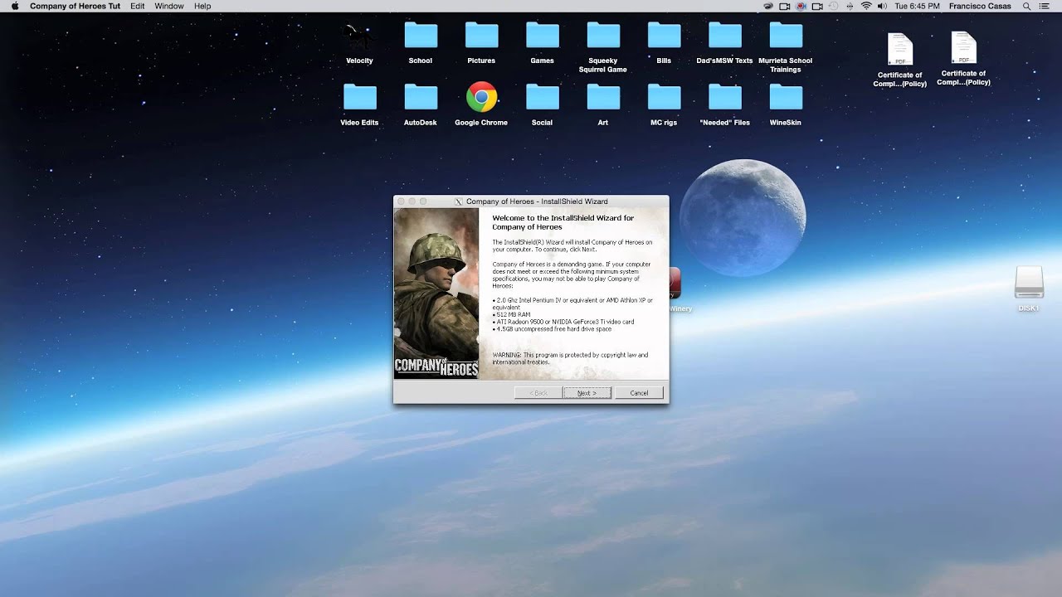1062x597 pixels.
Task: Select the MC rigs folder
Action: 664,98
